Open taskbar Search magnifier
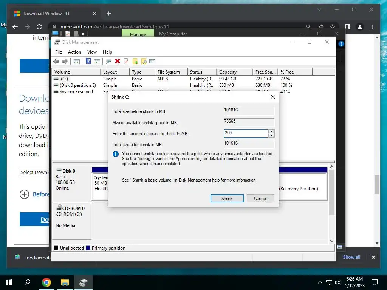 click(x=27, y=282)
